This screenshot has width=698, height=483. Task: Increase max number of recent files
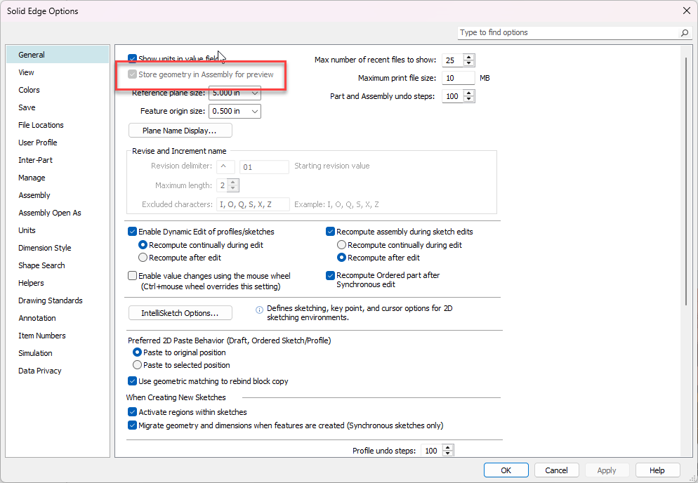point(469,57)
